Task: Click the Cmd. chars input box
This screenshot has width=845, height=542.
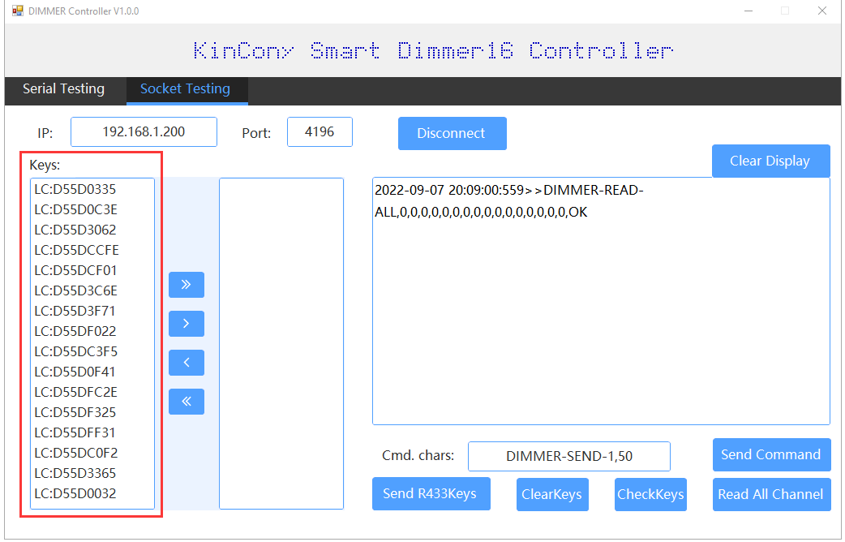Action: point(568,457)
